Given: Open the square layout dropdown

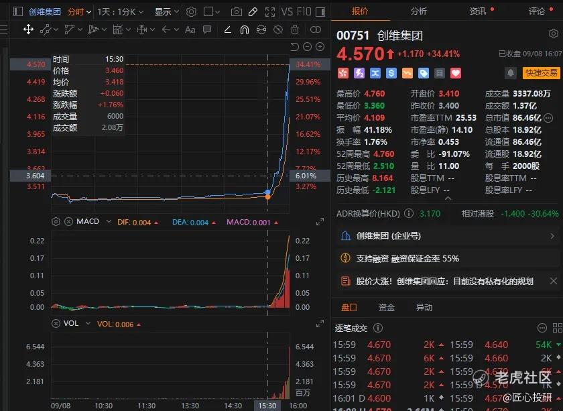Looking at the screenshot, I should click(x=212, y=12).
